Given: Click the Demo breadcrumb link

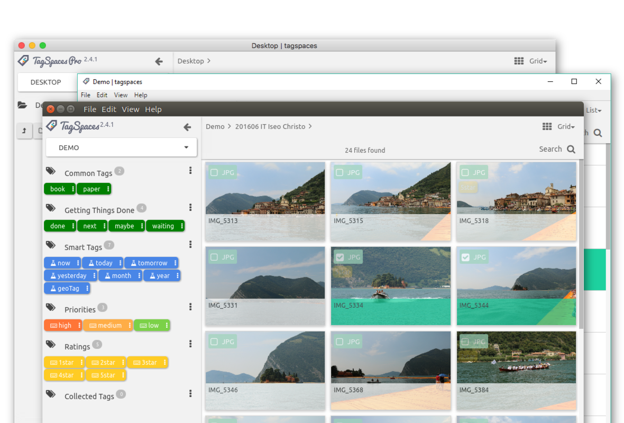Looking at the screenshot, I should click(215, 126).
